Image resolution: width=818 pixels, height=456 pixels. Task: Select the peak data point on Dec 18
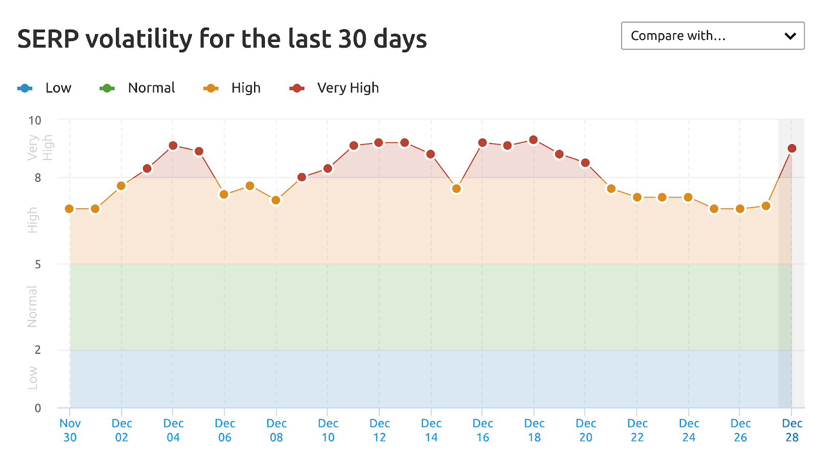[534, 139]
